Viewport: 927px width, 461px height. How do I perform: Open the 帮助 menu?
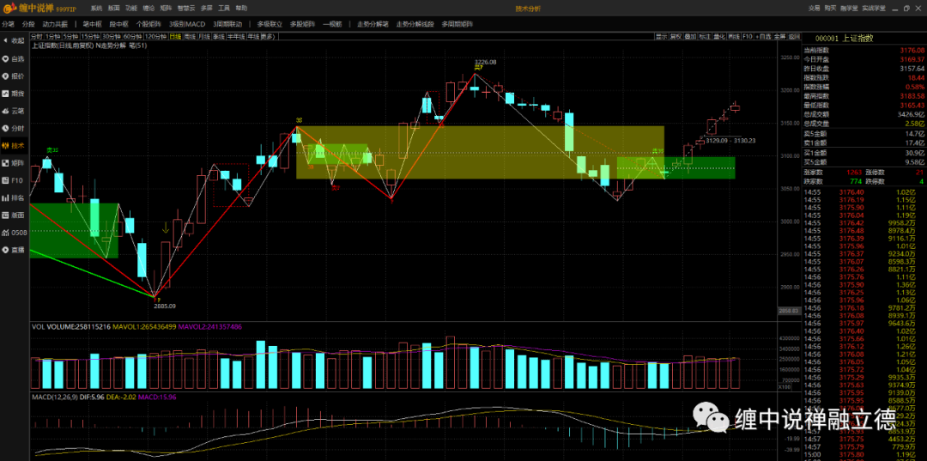coord(242,9)
